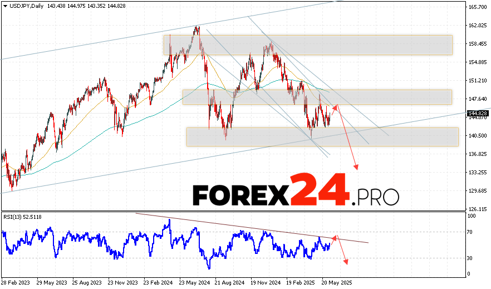
Task: Click the 162.025 price axis label
Action: [x=478, y=26]
